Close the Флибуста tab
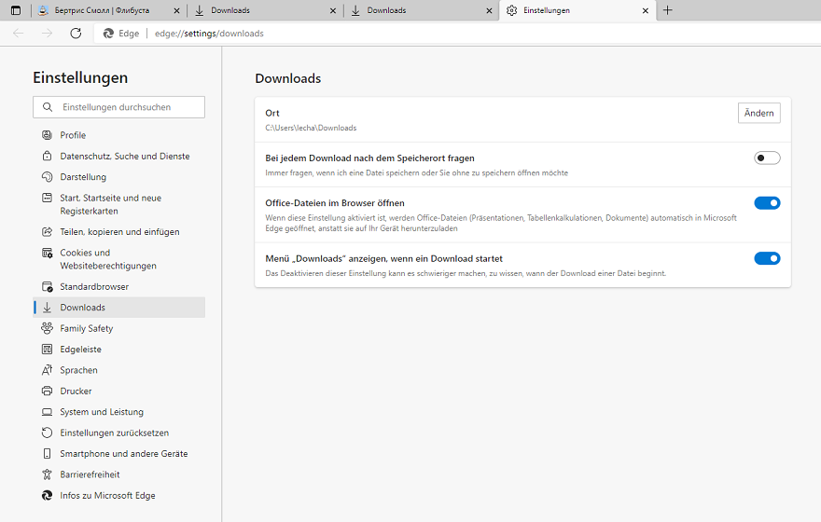Viewport: 821px width, 522px height. [x=176, y=10]
